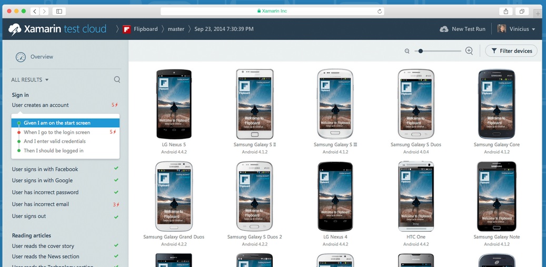Open the HTC One device screenshot
This screenshot has width=546, height=267.
pyautogui.click(x=416, y=196)
